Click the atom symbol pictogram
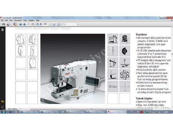This screenshot has width=173, height=130. tap(125, 75)
